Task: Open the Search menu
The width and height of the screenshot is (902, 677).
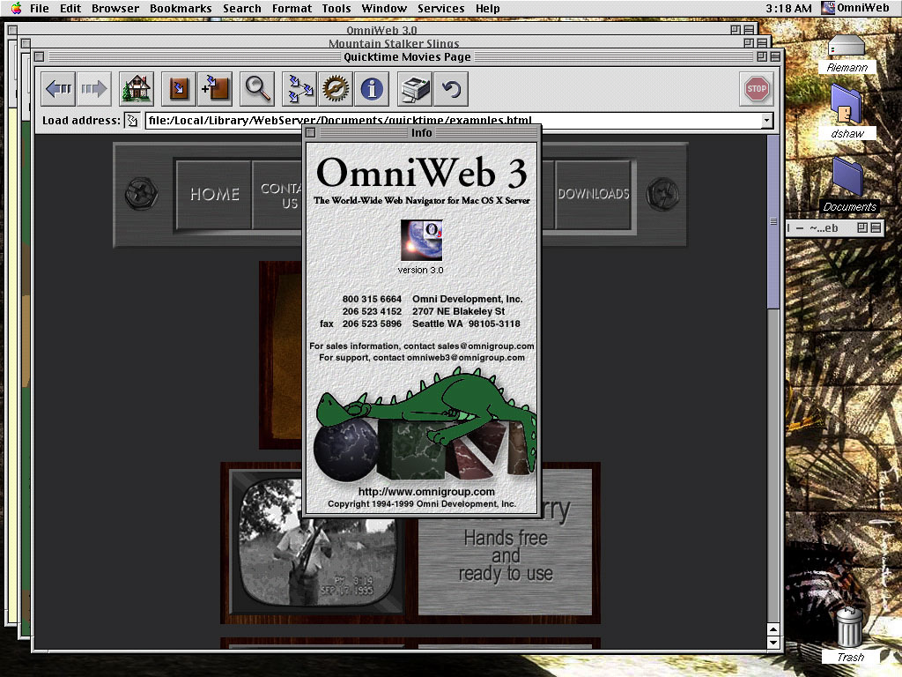Action: click(x=241, y=8)
